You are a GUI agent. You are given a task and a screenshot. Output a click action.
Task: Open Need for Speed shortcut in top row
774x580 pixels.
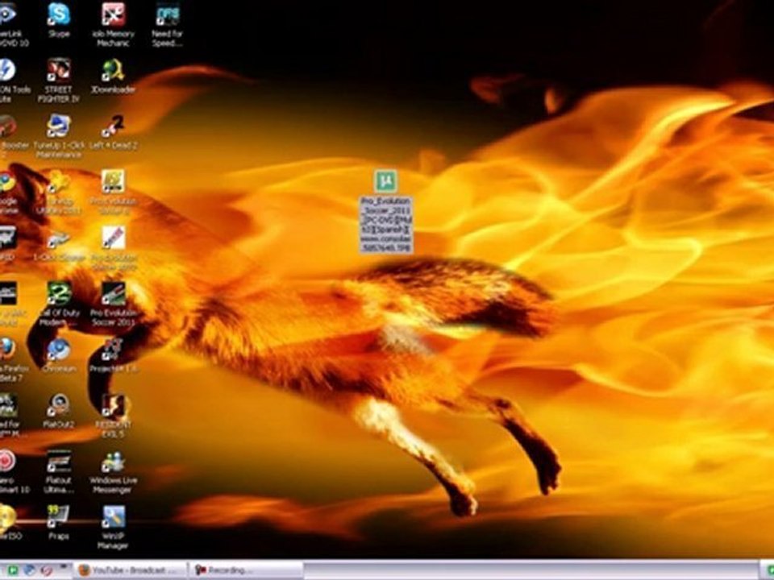[168, 24]
